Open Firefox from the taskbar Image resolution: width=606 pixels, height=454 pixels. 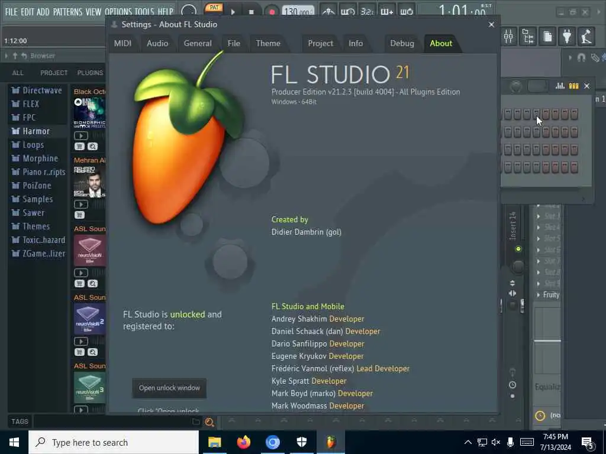(x=243, y=442)
